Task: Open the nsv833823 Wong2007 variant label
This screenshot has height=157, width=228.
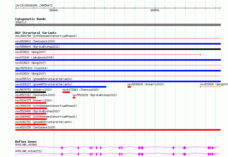Action: click(31, 63)
